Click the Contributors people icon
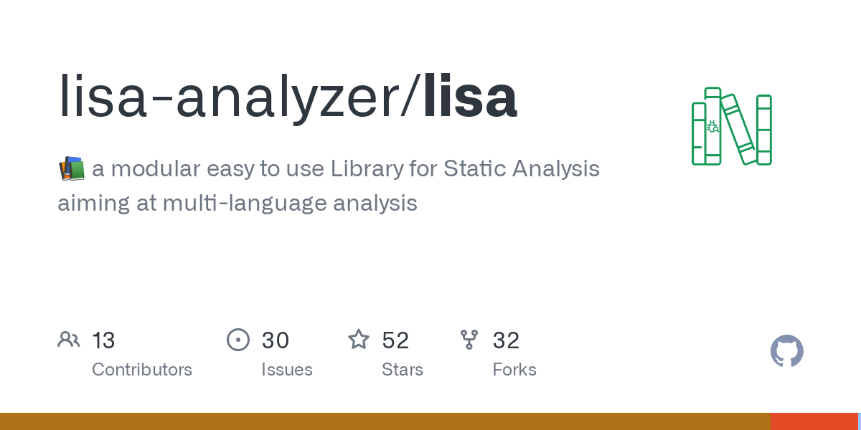 pos(69,340)
